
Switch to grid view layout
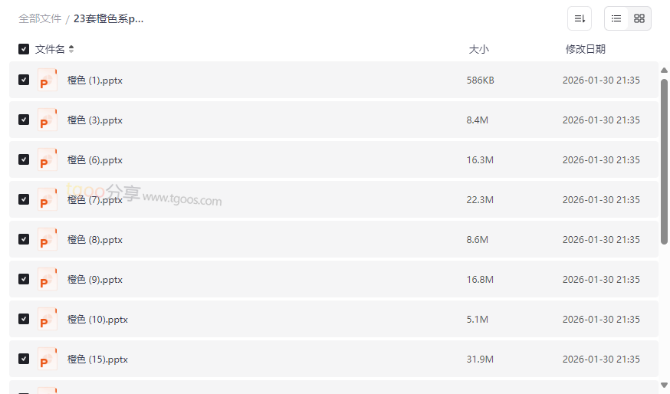coord(639,18)
